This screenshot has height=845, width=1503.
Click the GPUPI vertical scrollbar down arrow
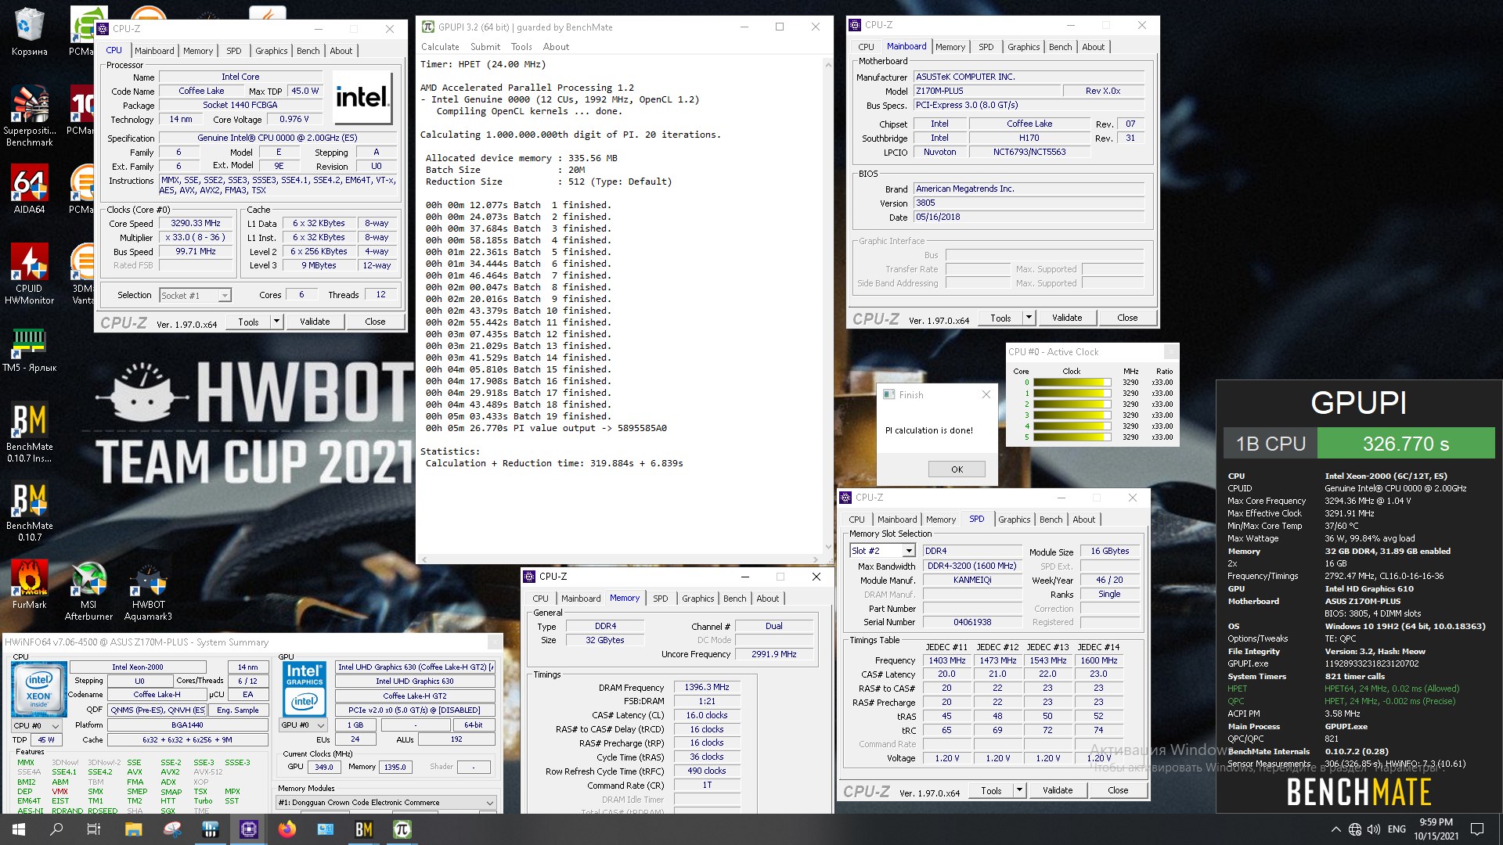coord(828,548)
